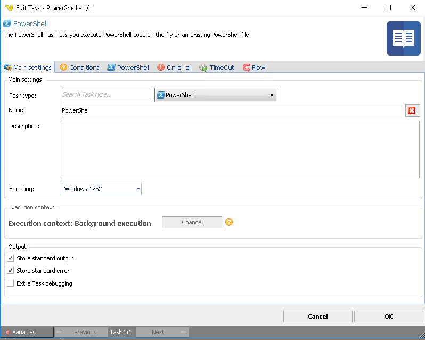Click the orange execution context help icon
This screenshot has width=425, height=340.
(229, 222)
